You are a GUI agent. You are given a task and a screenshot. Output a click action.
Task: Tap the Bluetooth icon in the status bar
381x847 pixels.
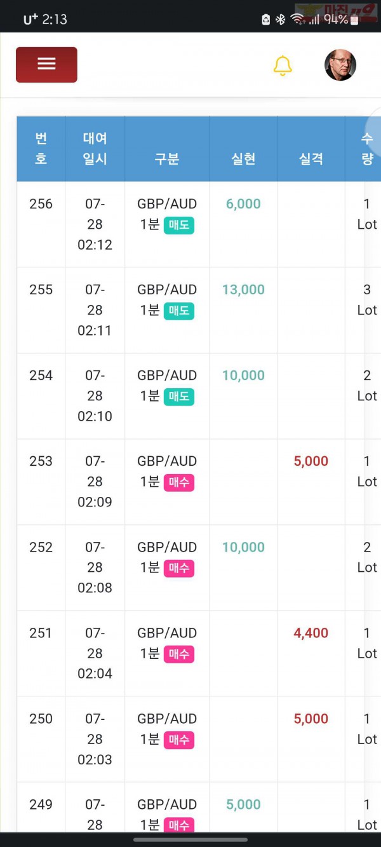coord(281,20)
